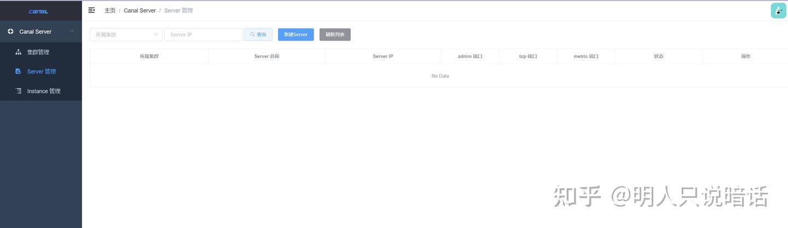The width and height of the screenshot is (788, 228).
Task: Click the Server 管理 breadcrumb text
Action: pos(178,10)
